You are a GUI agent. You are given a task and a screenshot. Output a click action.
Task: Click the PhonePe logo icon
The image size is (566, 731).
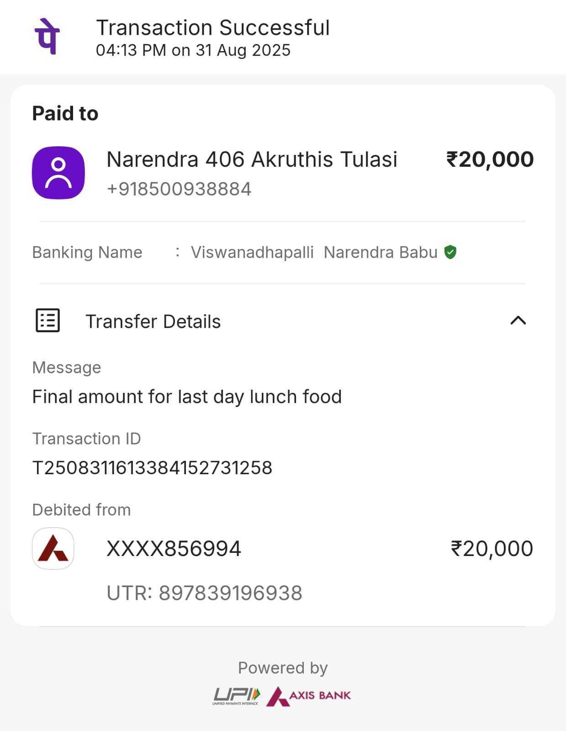pos(47,36)
